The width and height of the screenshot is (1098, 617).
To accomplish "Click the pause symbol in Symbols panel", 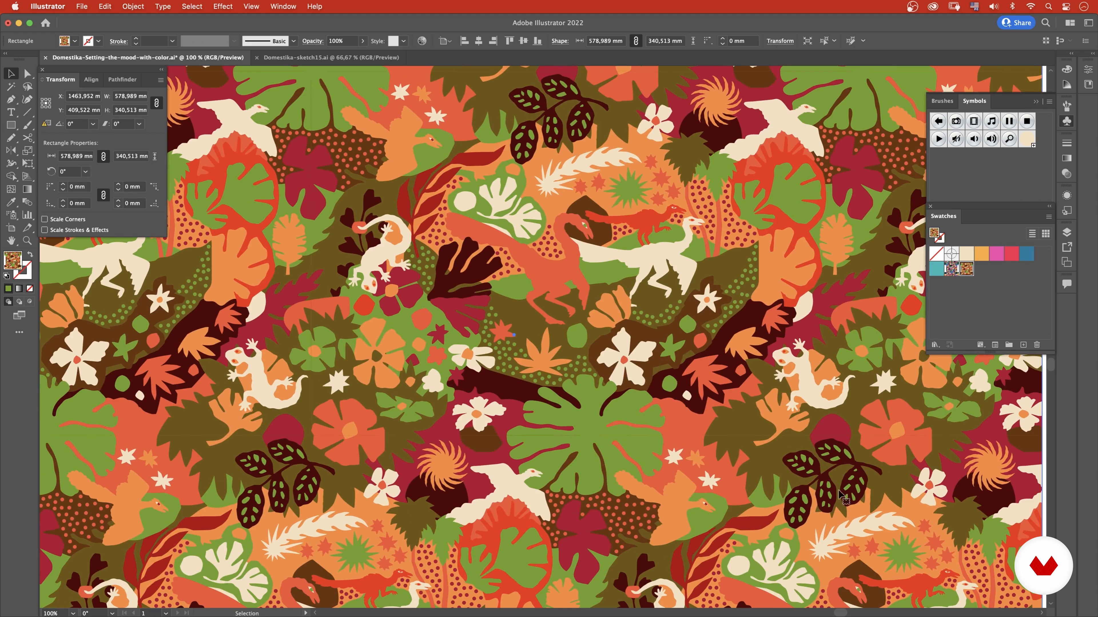I will coord(1009,121).
